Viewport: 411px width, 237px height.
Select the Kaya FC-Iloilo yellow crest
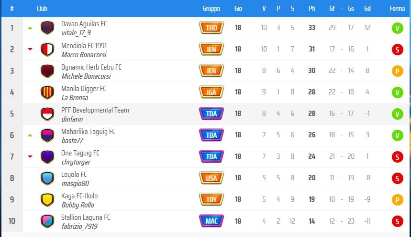pos(47,199)
